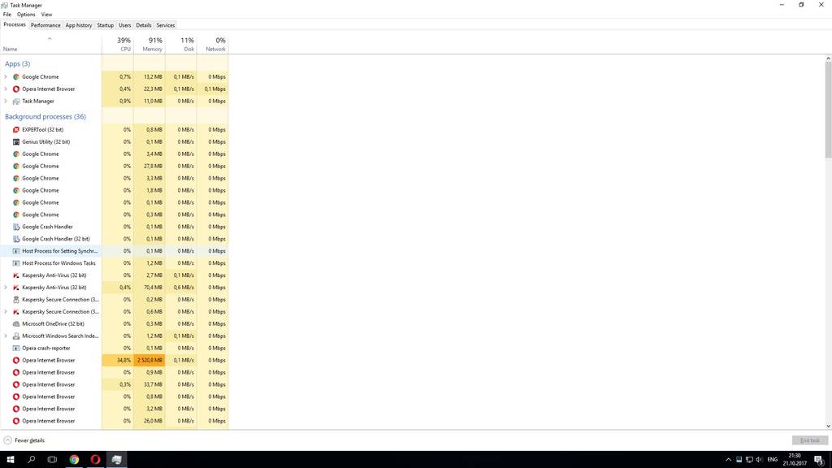832x468 pixels.
Task: Select Opera Internet Browser row with 33,7 MB
Action: [114, 384]
